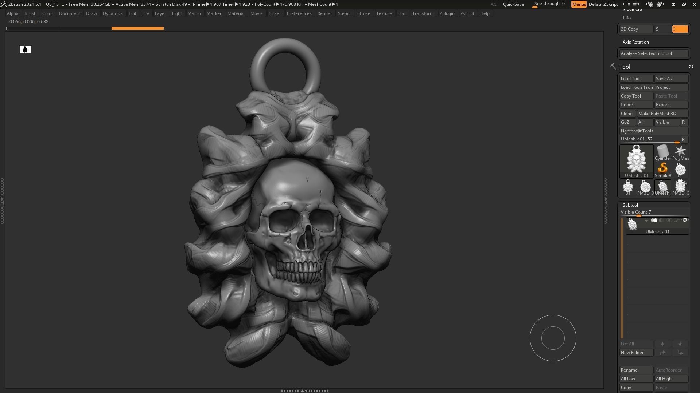Open the Render menu
The width and height of the screenshot is (700, 393).
coord(324,13)
